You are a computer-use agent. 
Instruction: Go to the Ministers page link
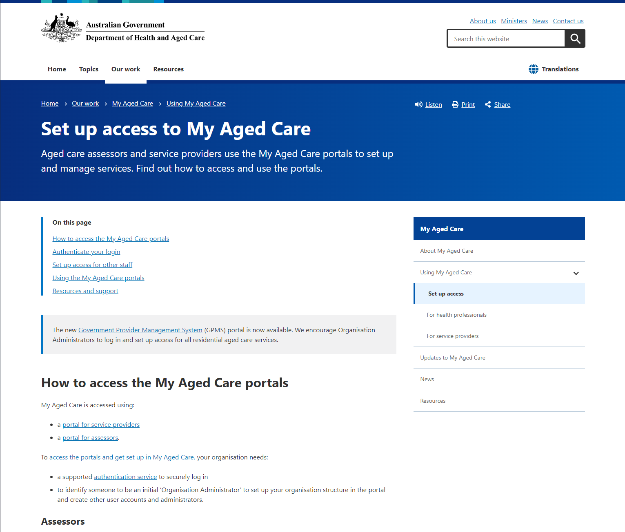coord(514,21)
